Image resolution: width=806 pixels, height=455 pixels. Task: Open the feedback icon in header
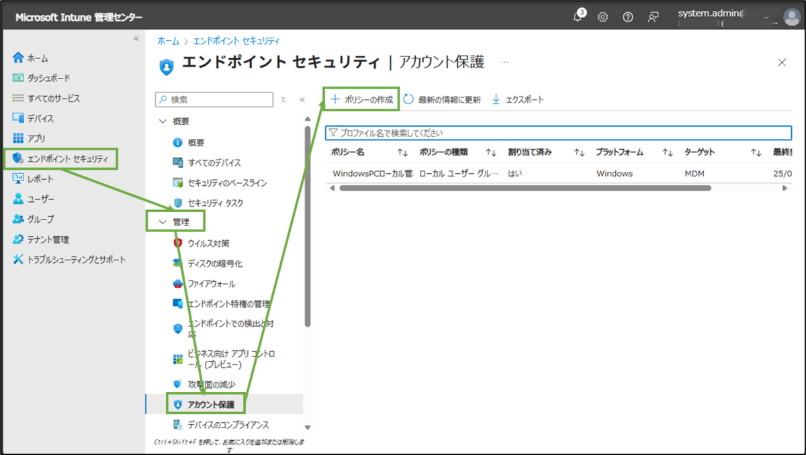tap(652, 17)
